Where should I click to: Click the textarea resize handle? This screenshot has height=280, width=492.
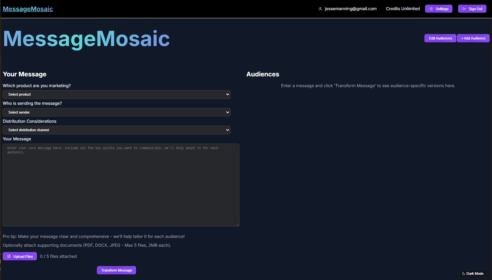point(237,224)
